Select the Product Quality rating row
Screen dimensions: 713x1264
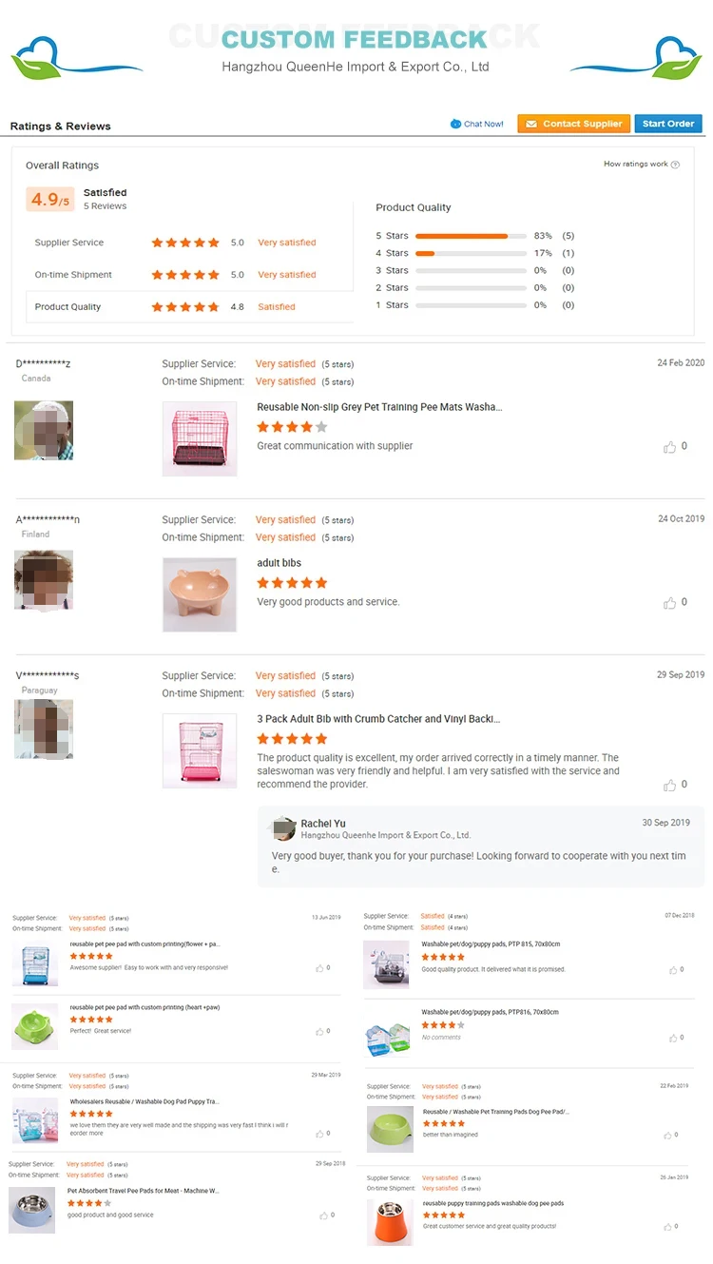pos(189,307)
